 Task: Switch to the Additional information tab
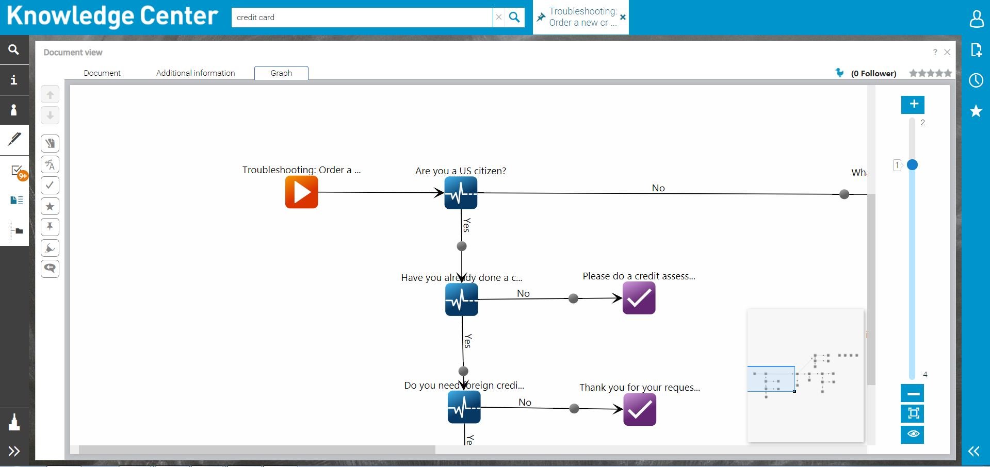tap(196, 73)
